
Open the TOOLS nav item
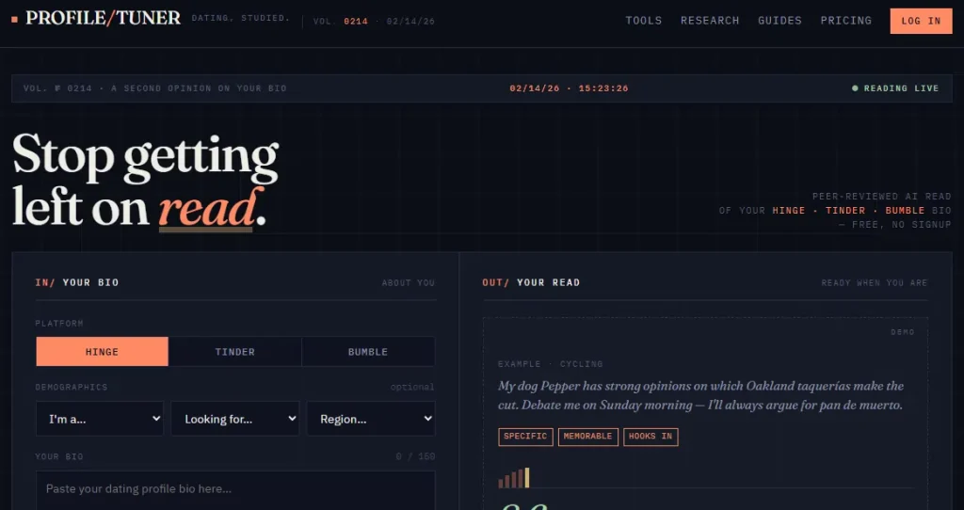[644, 21]
